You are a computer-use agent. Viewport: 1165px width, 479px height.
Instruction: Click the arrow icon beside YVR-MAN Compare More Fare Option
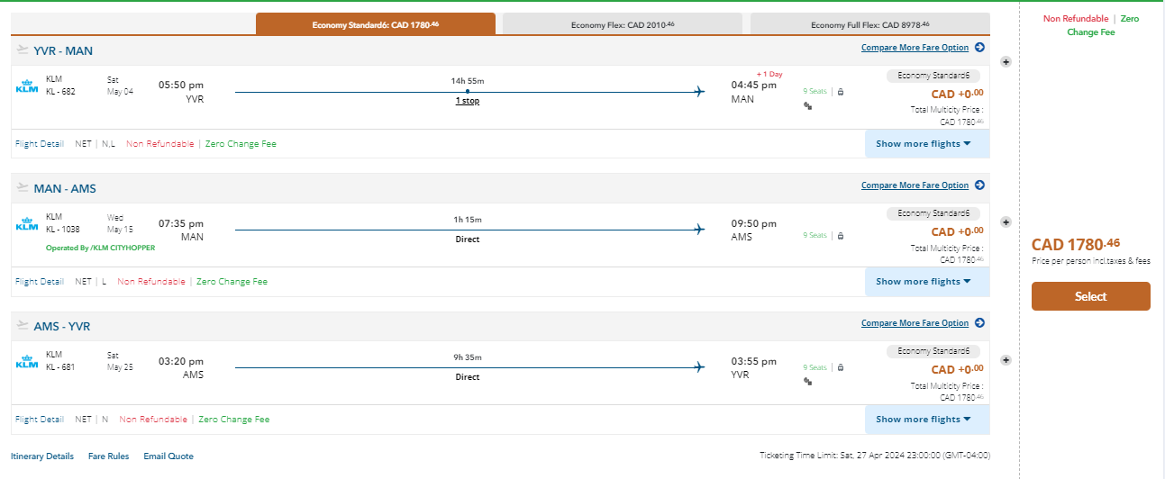coord(979,48)
